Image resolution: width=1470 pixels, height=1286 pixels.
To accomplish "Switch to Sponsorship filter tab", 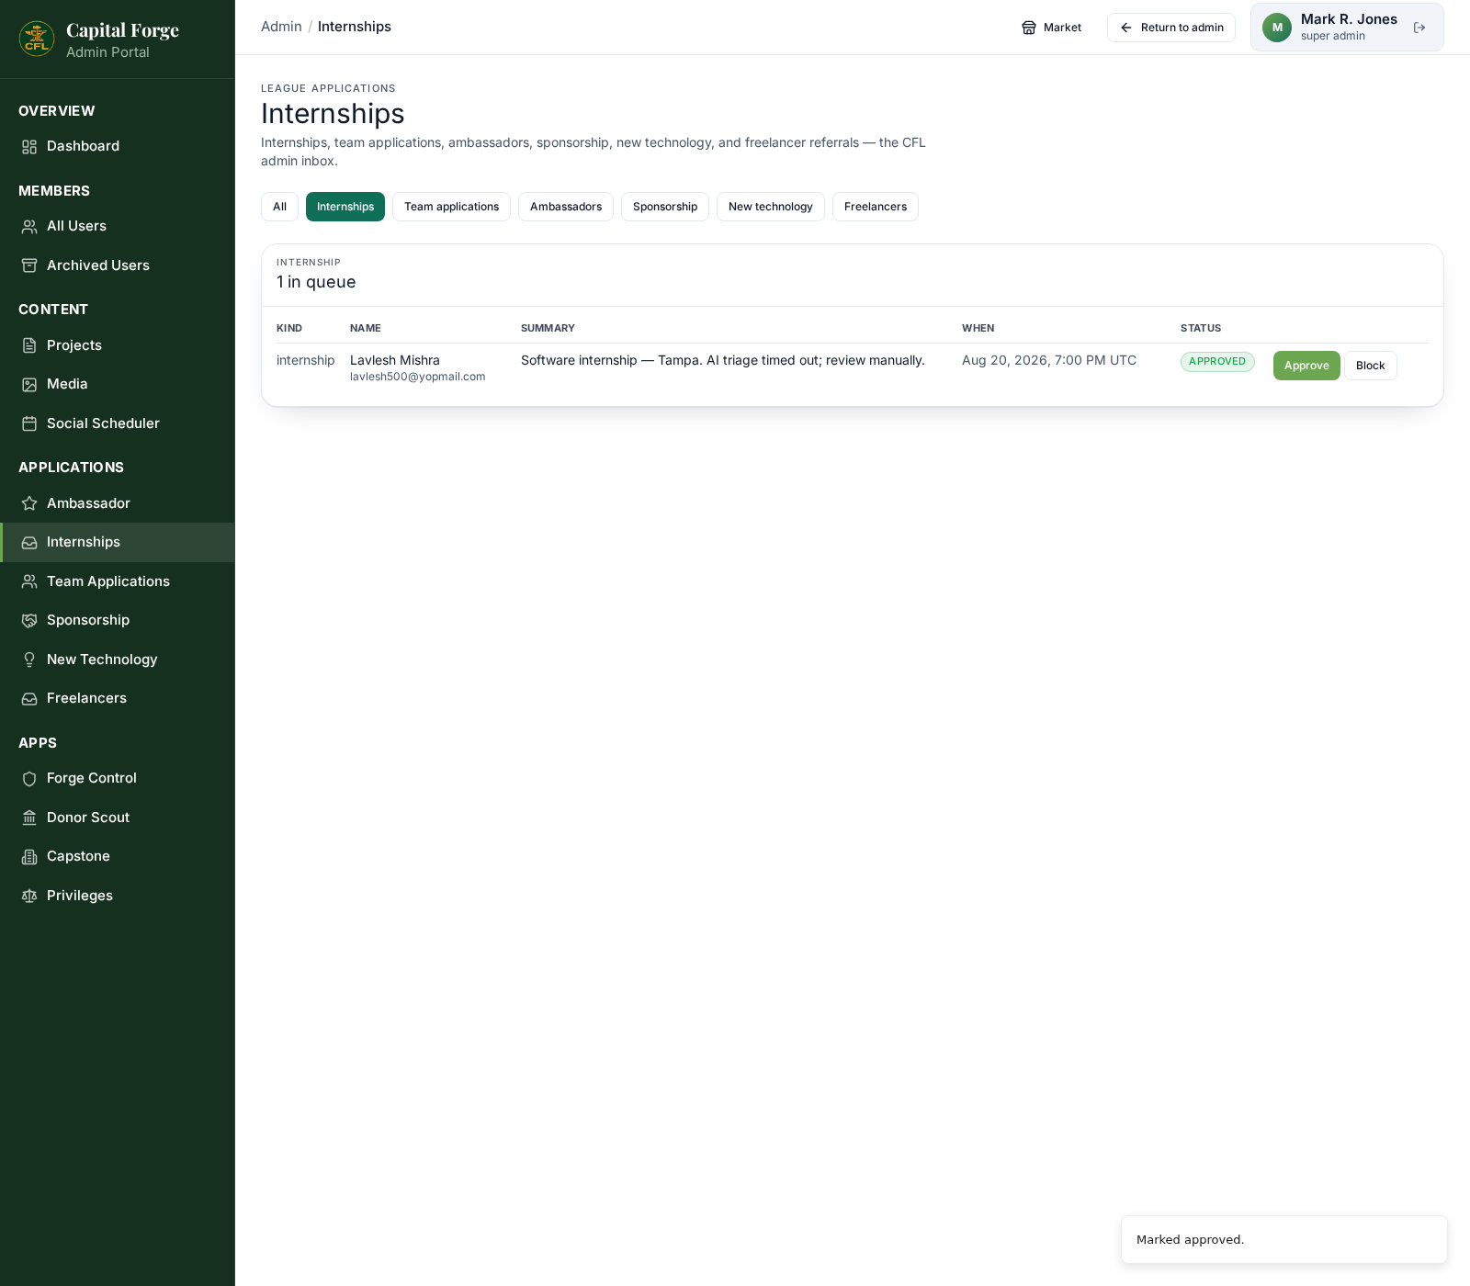I will tap(665, 207).
